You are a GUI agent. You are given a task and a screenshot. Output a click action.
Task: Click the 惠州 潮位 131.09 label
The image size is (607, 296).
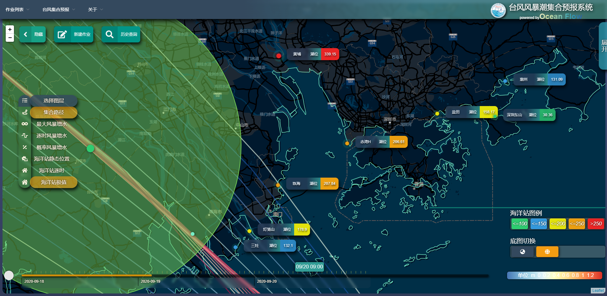point(539,79)
